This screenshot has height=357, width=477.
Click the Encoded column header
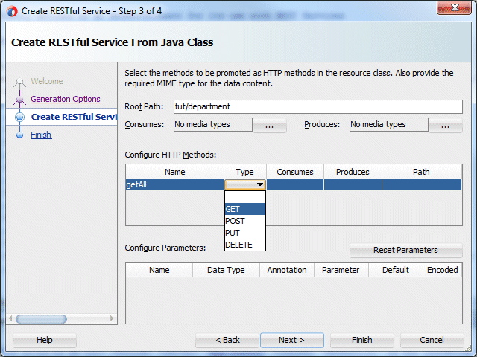[442, 270]
